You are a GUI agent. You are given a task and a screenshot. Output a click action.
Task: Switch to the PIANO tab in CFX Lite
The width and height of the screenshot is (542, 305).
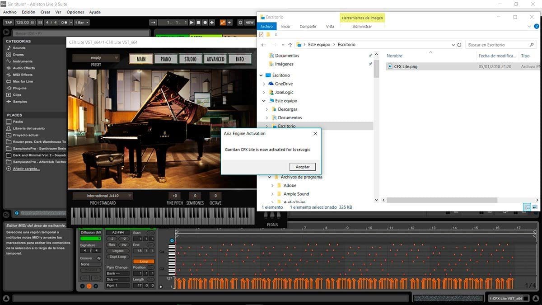pos(166,59)
